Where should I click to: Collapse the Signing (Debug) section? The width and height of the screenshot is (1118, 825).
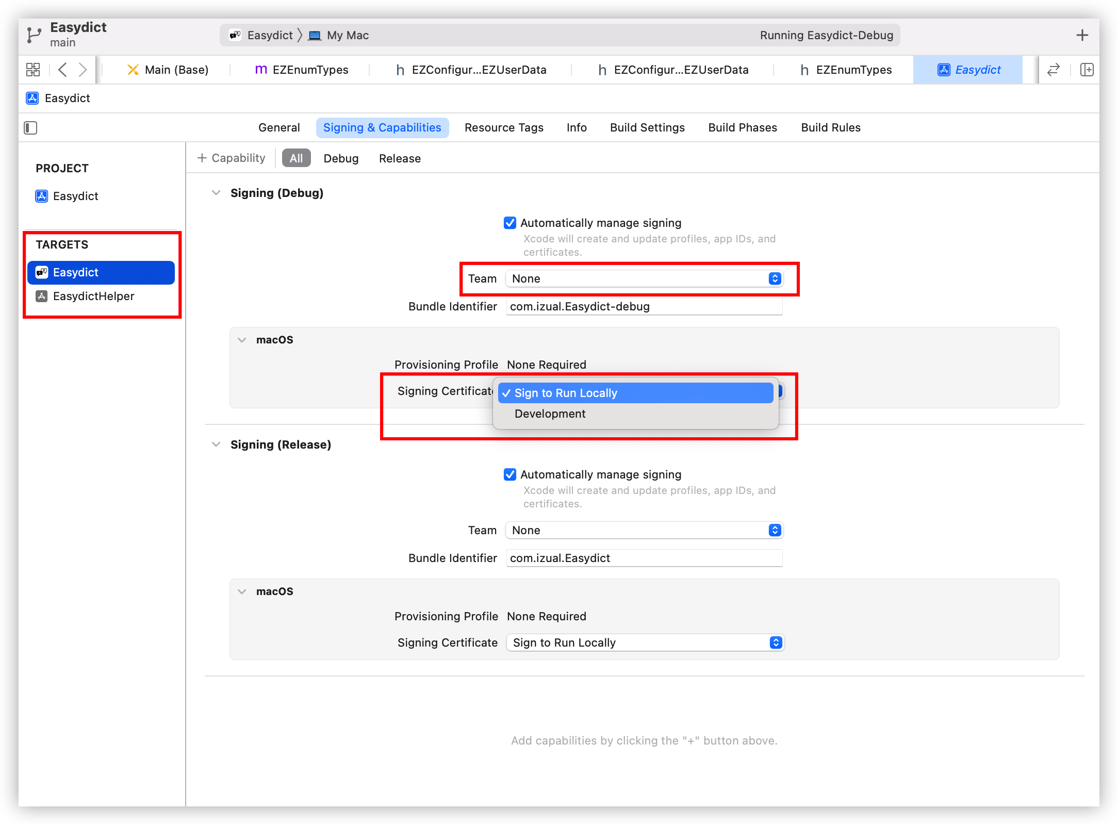(x=216, y=193)
